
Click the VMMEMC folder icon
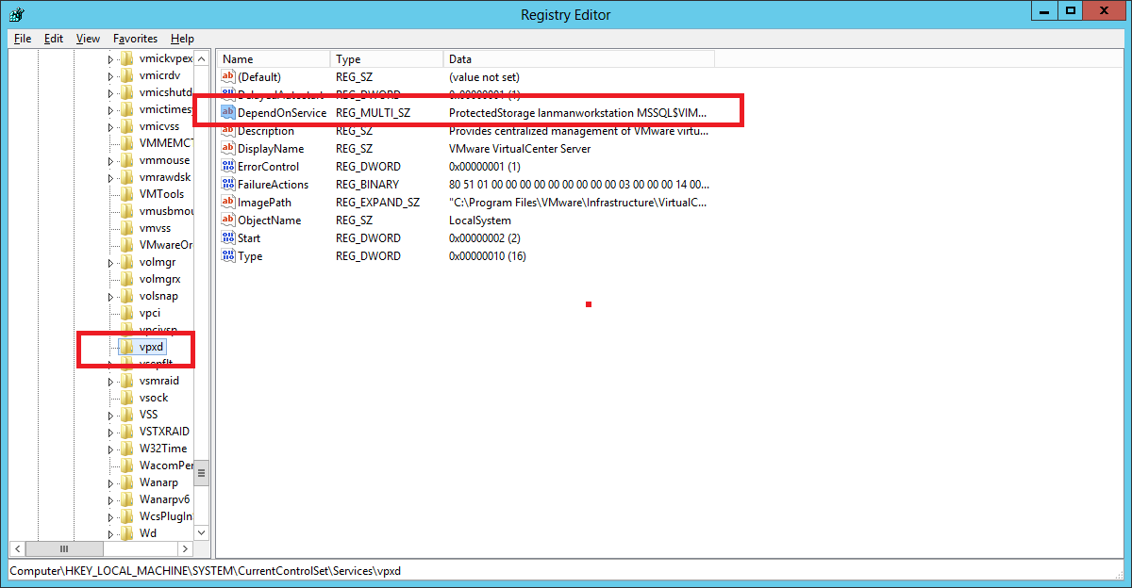(x=127, y=143)
